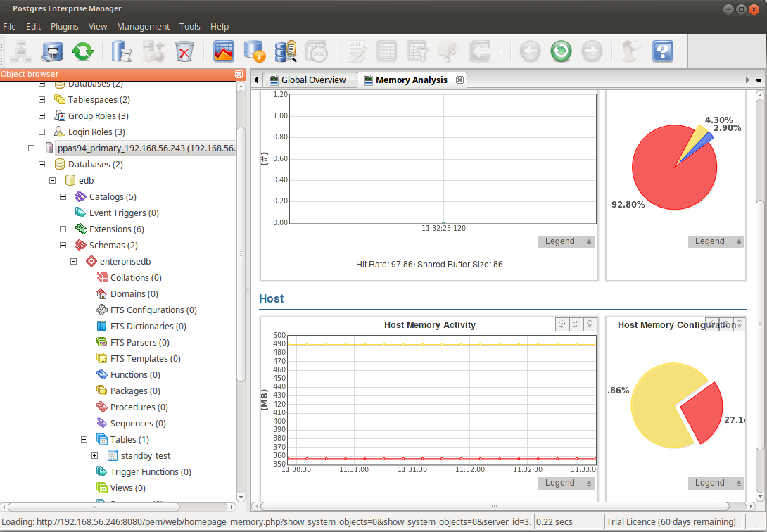Select the standby_test table
Viewport: 767px width, 532px height.
[146, 456]
